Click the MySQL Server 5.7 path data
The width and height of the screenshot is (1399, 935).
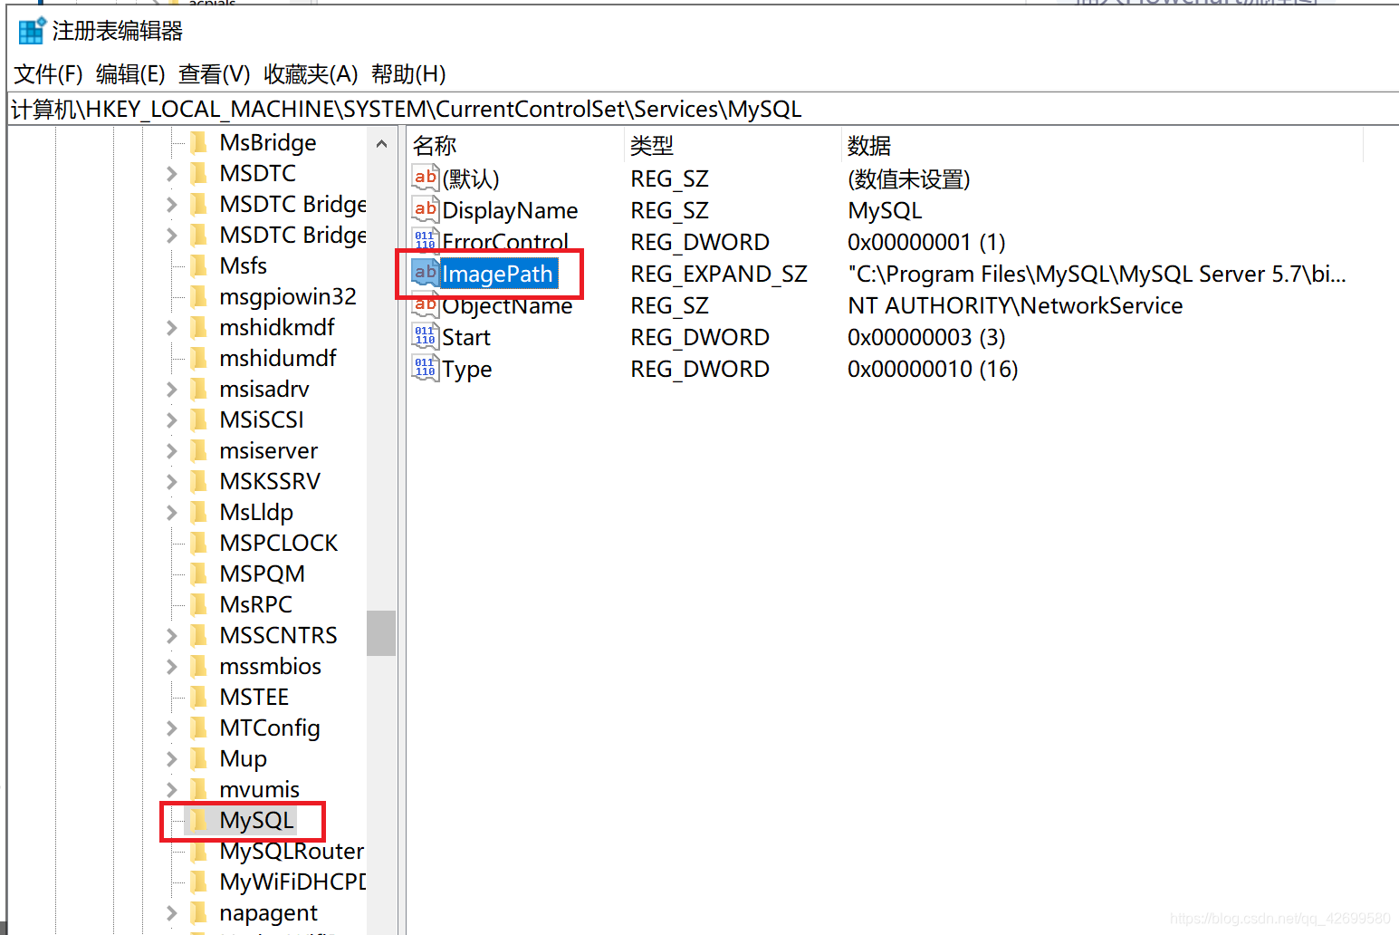pos(1097,274)
